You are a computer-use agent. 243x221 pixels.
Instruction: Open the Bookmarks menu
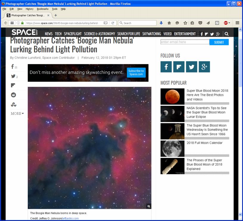point(42,9)
